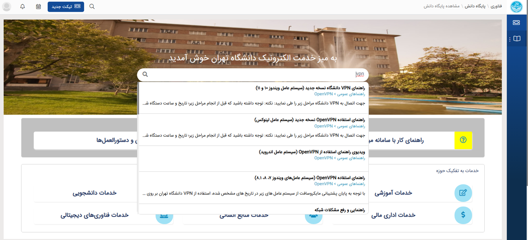Open the VPN guide result for Windows 10 and 11
The image size is (528, 240).
[x=310, y=88]
